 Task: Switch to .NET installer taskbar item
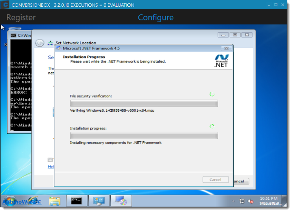[121, 201]
